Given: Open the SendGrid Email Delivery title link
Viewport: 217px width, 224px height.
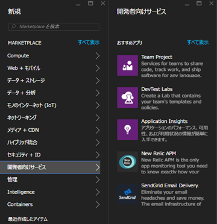Looking at the screenshot, I should [170, 185].
